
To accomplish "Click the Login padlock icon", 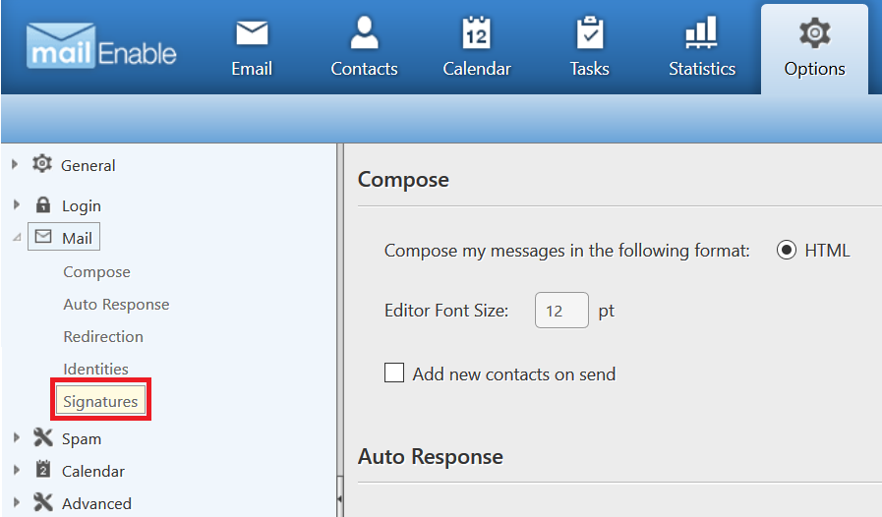I will (x=42, y=204).
